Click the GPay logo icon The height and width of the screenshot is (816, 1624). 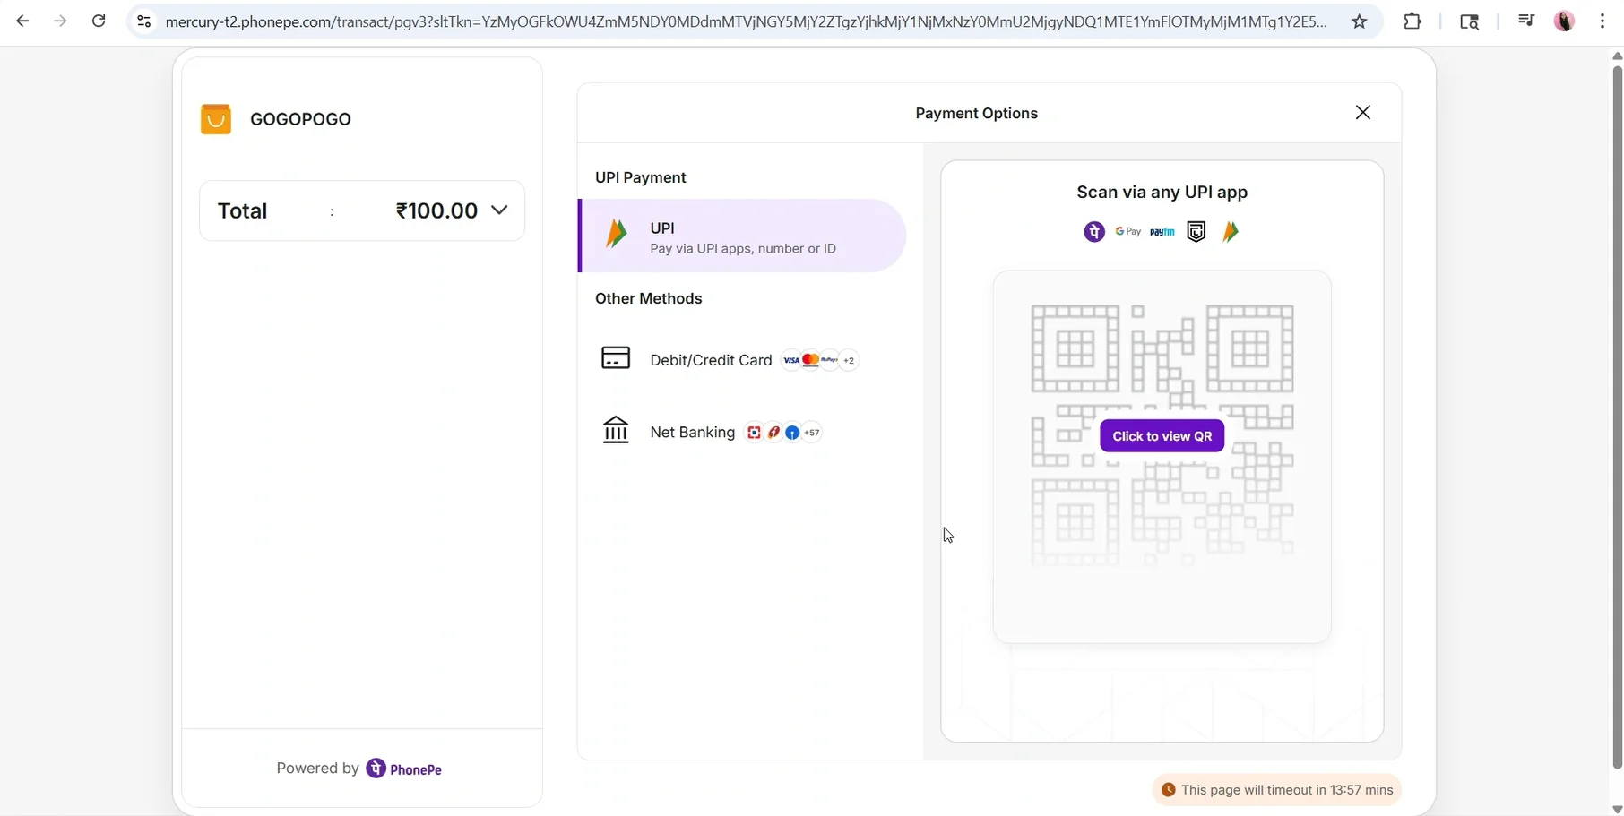[x=1128, y=232]
